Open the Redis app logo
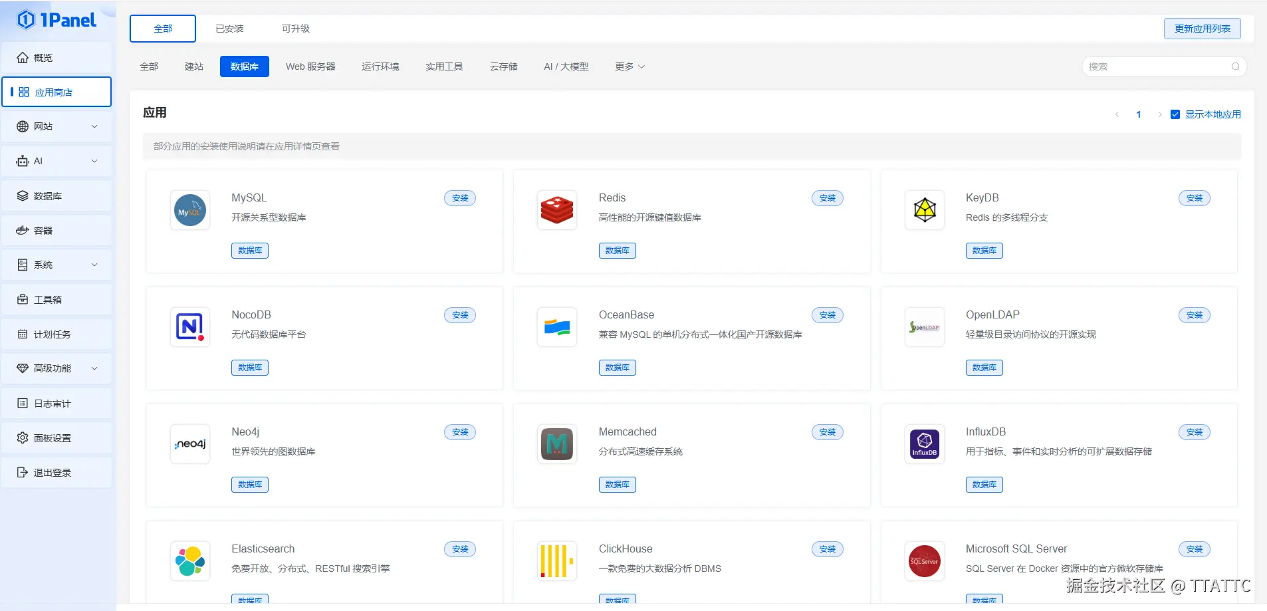Image resolution: width=1267 pixels, height=611 pixels. coord(557,210)
